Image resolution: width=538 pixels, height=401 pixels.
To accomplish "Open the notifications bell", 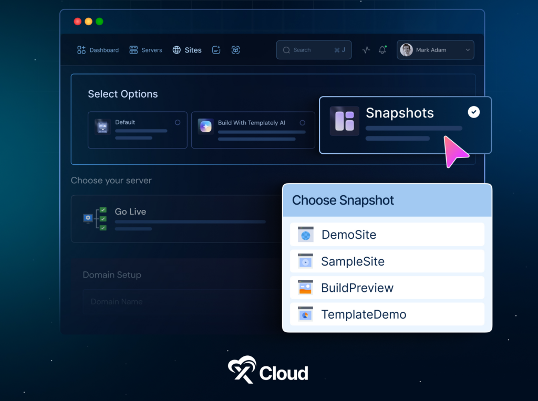I will pos(382,50).
